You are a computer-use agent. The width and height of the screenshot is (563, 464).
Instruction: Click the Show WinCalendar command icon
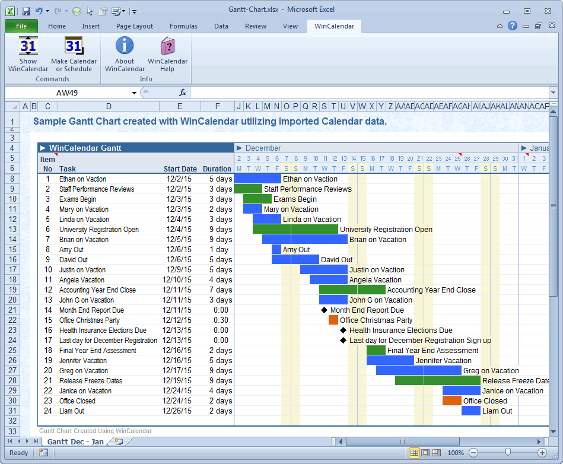(x=28, y=53)
